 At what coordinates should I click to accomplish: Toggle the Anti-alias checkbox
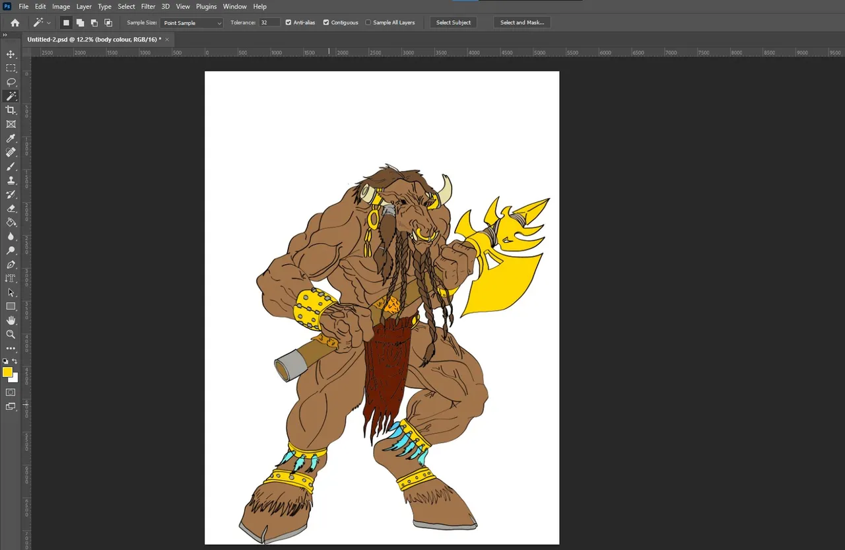point(288,22)
